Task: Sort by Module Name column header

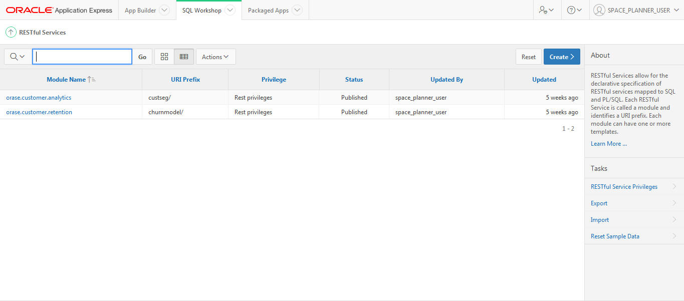Action: (66, 79)
